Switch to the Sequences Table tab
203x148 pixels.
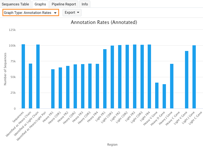15,4
